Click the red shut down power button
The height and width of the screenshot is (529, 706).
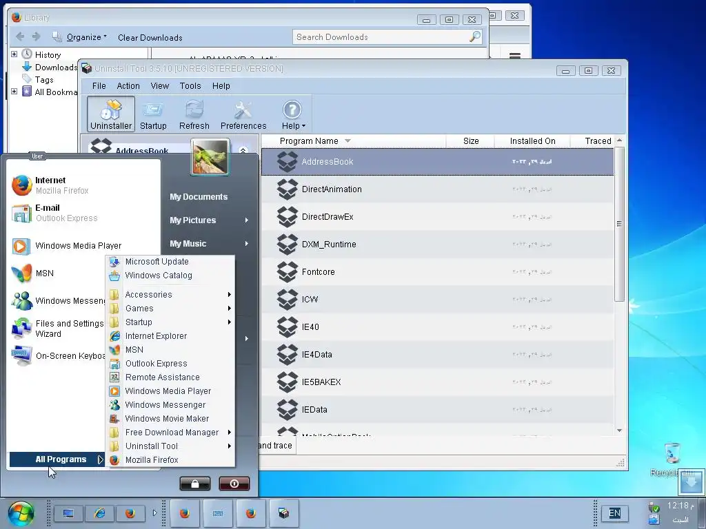tap(234, 484)
